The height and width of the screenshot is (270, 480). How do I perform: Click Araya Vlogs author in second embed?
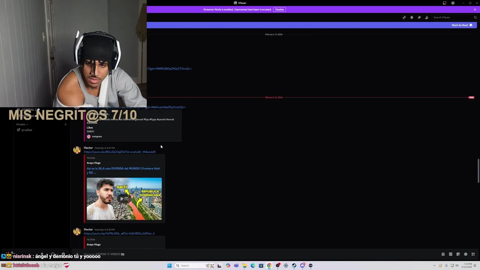coord(94,244)
